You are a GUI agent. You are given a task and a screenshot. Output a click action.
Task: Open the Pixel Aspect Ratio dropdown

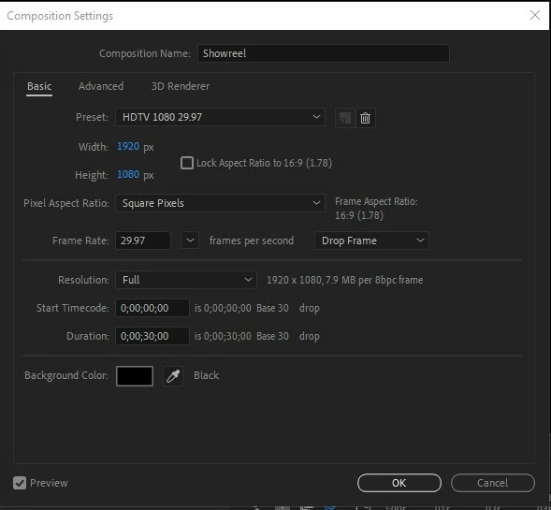coord(220,203)
